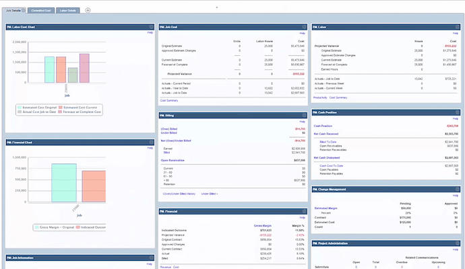Click the Gross Margin column header link

click(262, 226)
